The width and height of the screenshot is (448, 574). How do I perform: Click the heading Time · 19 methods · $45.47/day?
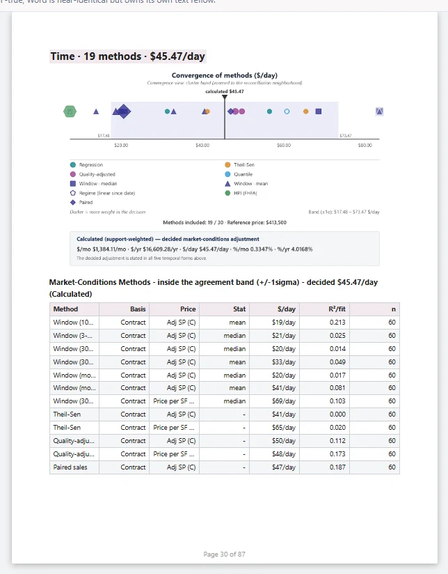(x=127, y=56)
